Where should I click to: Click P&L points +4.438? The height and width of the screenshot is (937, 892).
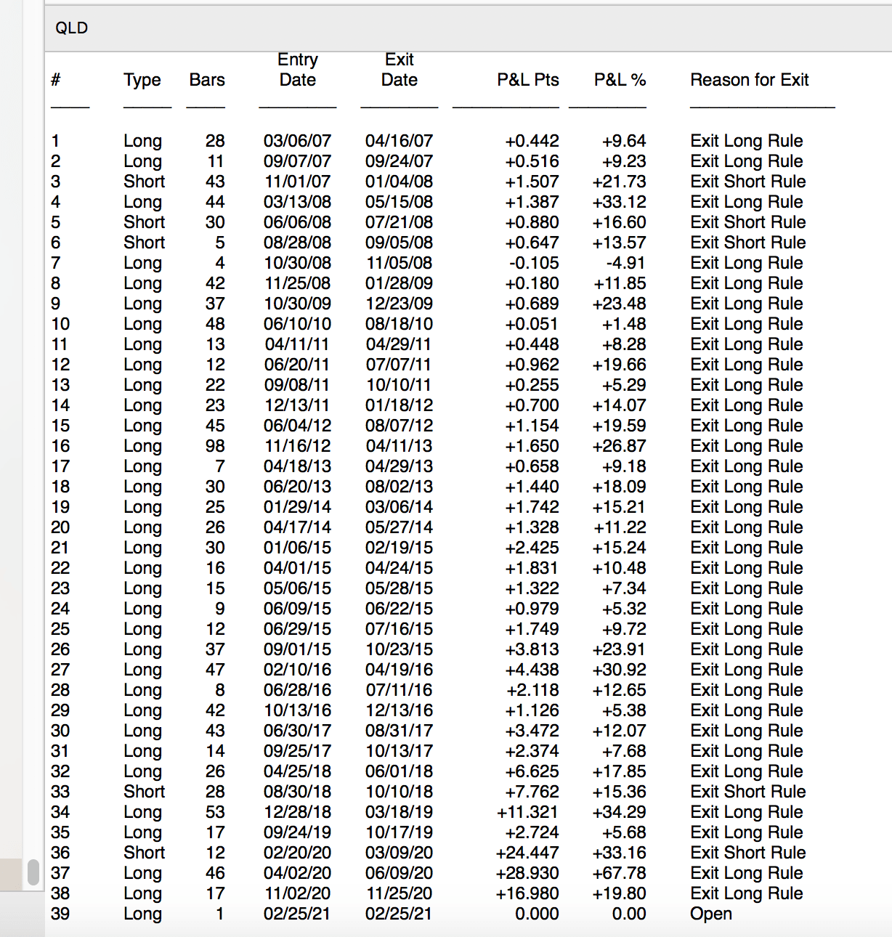532,670
